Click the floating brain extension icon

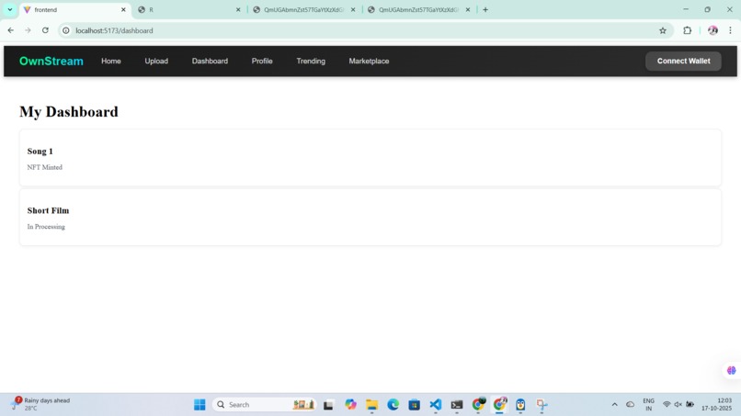click(x=732, y=370)
